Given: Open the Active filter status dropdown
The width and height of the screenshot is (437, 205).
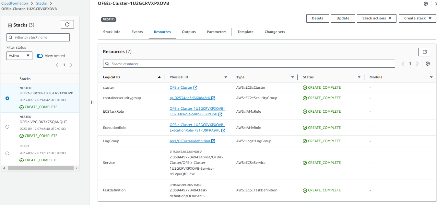Looking at the screenshot, I should pyautogui.click(x=19, y=56).
